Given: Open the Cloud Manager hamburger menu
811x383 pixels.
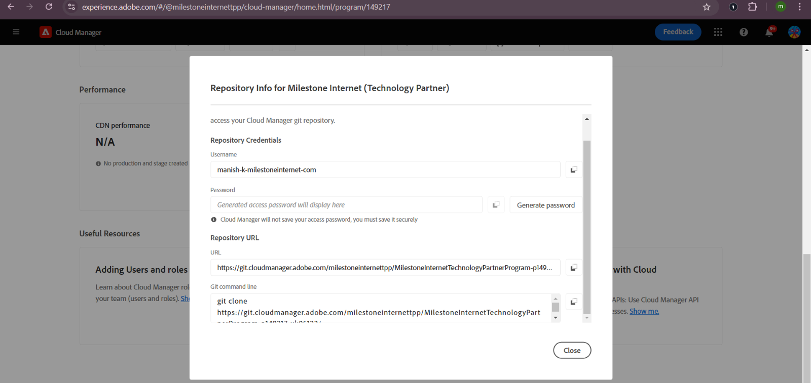Looking at the screenshot, I should coord(16,32).
